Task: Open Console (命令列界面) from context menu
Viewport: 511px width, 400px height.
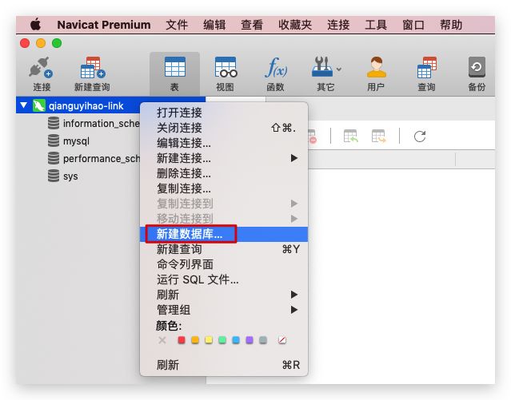Action: tap(224, 264)
